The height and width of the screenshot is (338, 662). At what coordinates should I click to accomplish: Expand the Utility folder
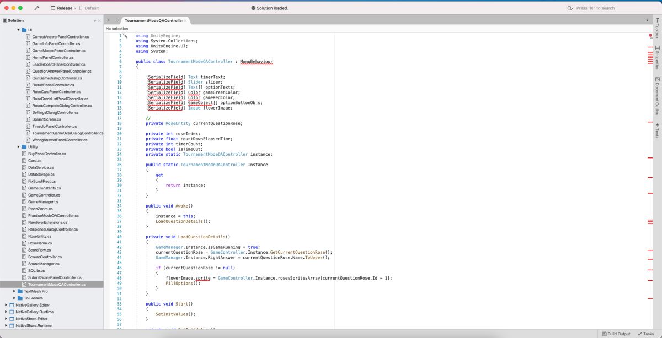[x=18, y=147]
